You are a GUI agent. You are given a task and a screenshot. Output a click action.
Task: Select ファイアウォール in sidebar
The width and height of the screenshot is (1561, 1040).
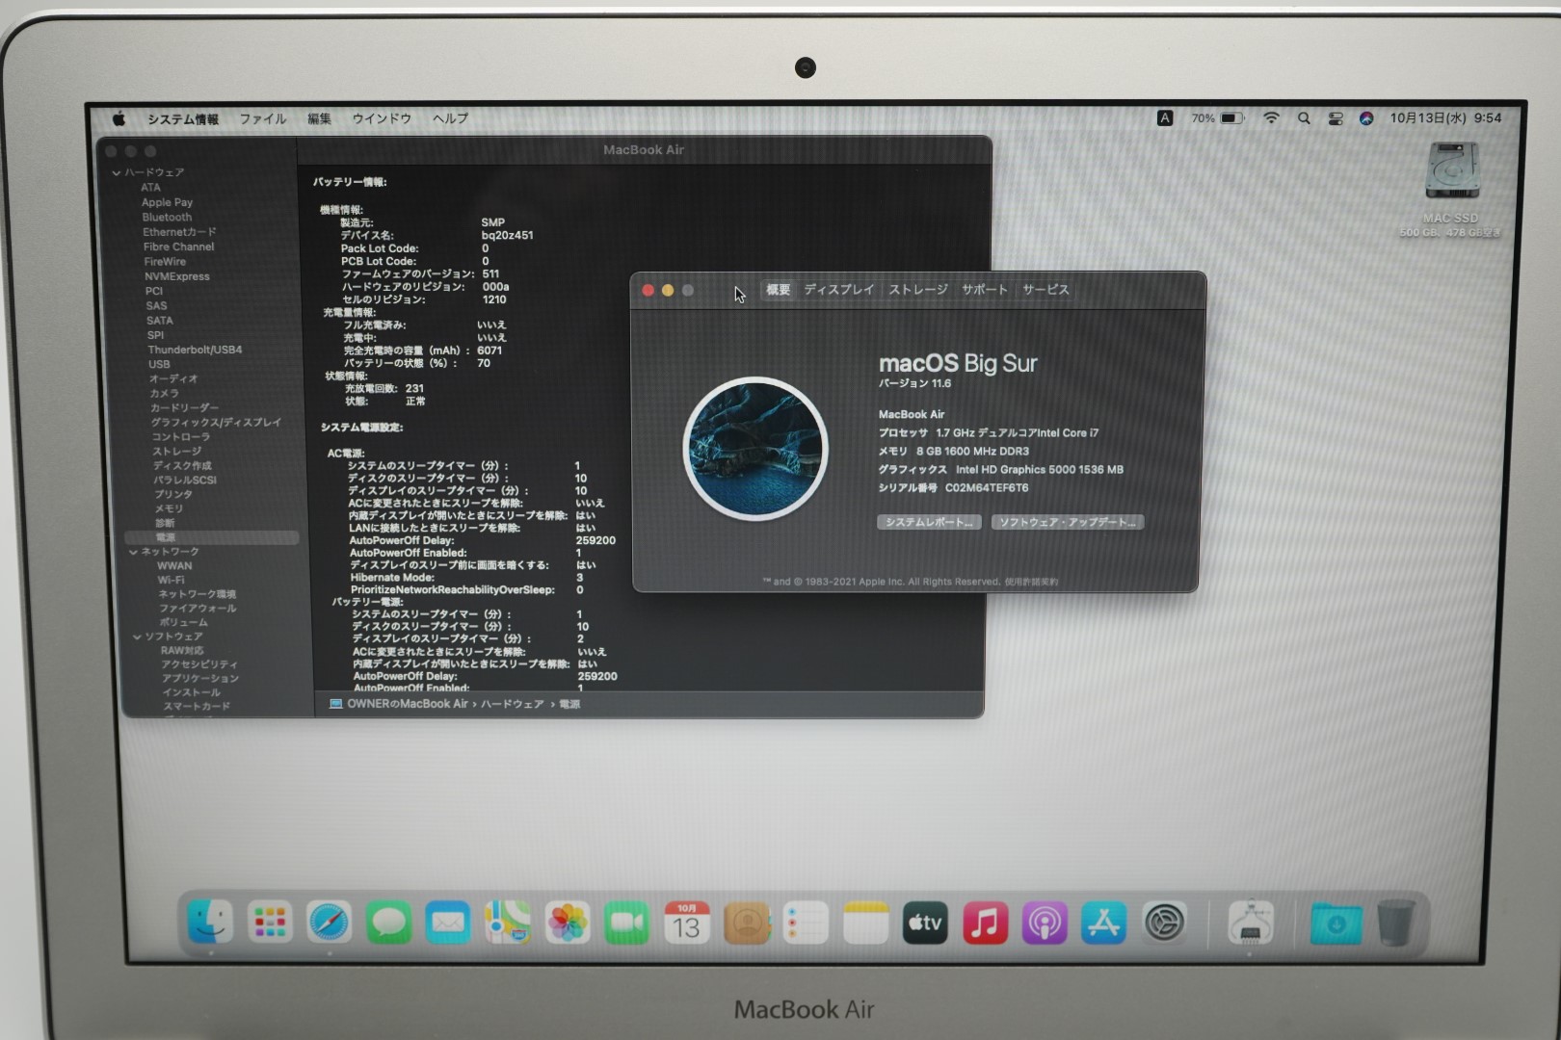coord(198,609)
